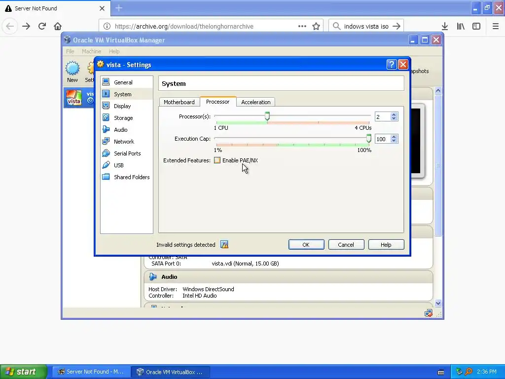505x379 pixels.
Task: Open Shared Folders settings icon
Action: coord(106,177)
